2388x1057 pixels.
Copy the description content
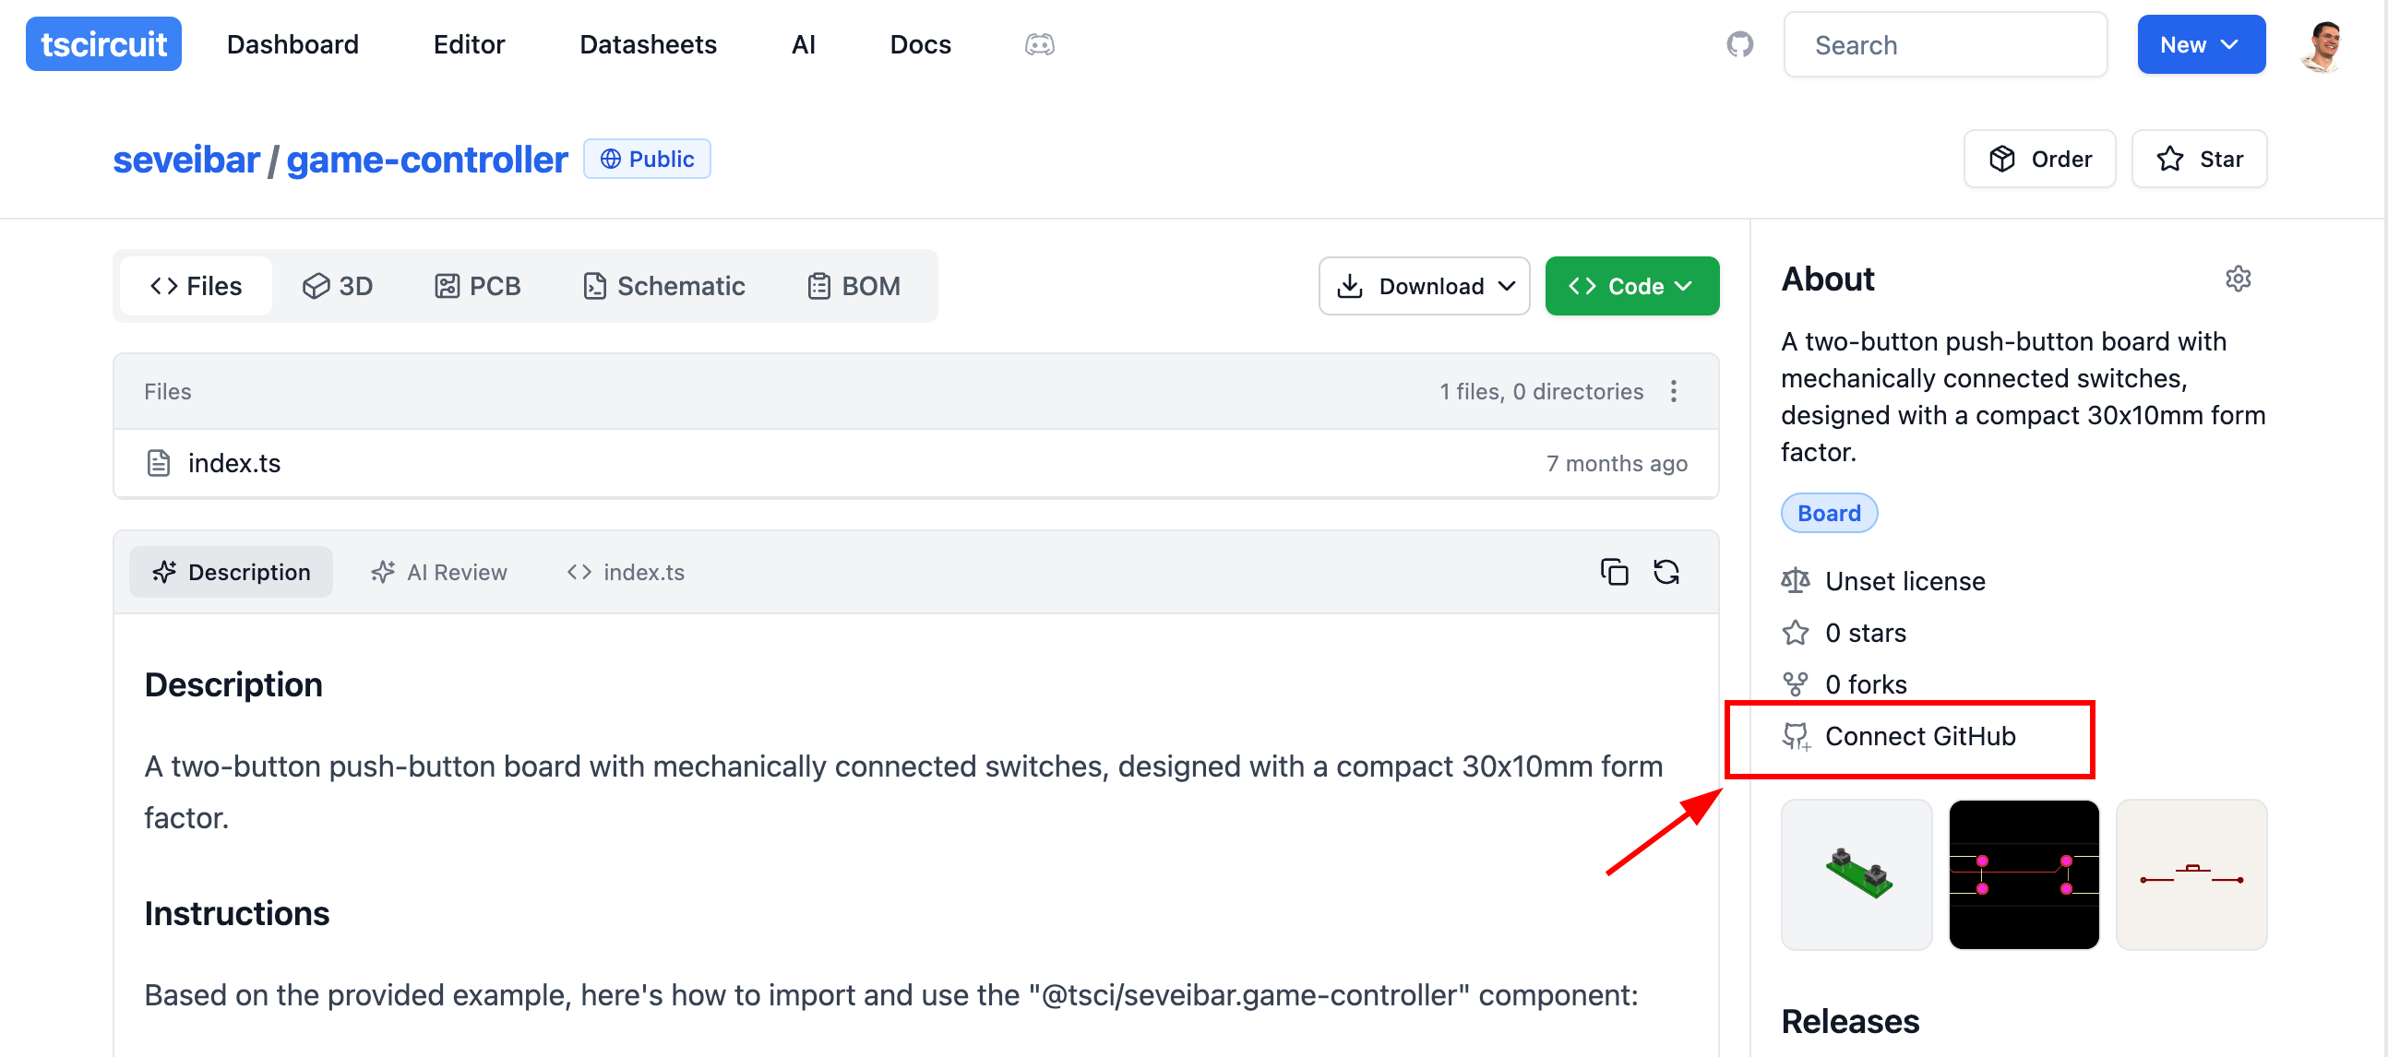click(x=1615, y=572)
